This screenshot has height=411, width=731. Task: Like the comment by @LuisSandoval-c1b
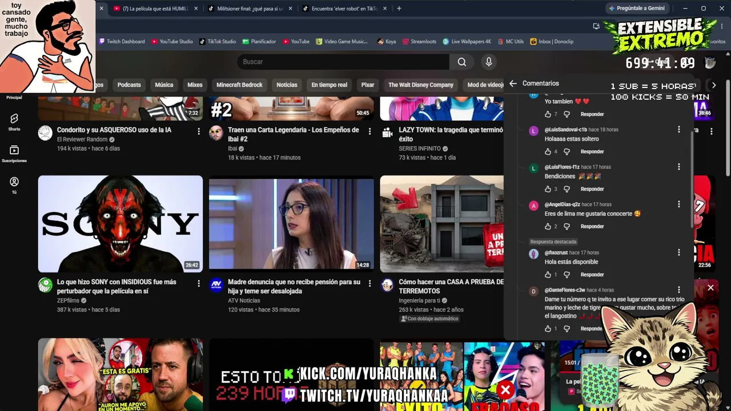548,152
